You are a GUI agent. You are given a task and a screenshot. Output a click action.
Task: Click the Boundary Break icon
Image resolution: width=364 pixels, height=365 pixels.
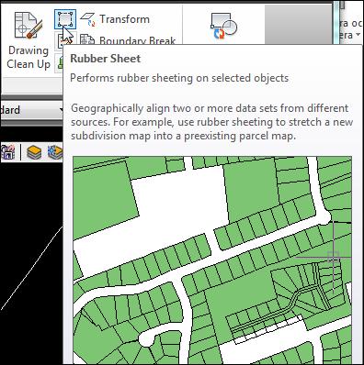pos(87,39)
